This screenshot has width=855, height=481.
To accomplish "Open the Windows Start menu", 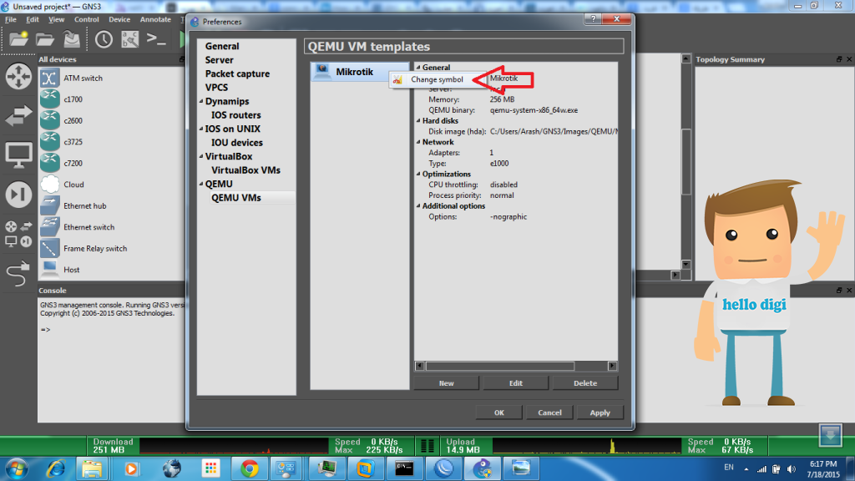I will tap(17, 468).
